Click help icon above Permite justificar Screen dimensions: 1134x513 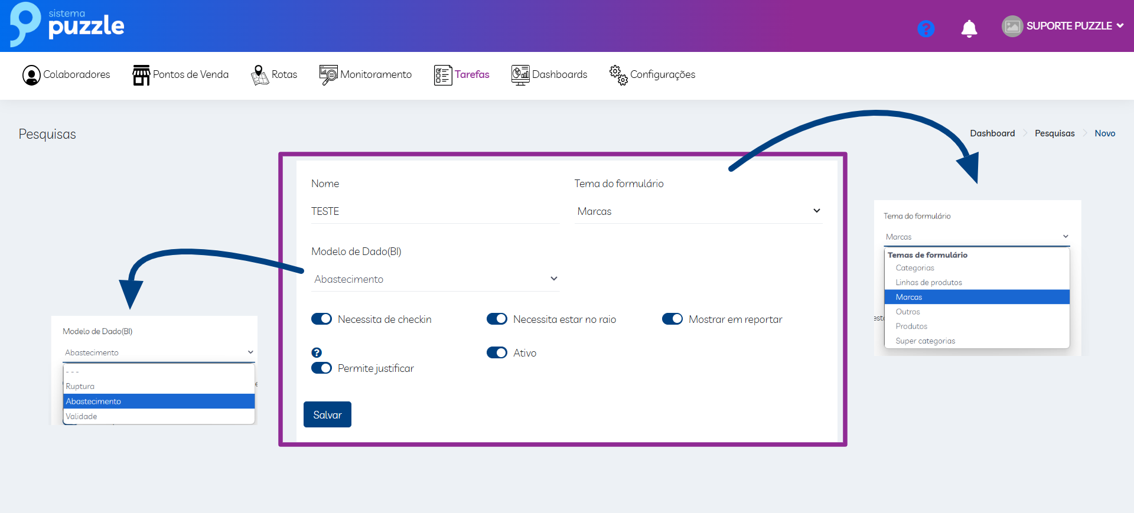click(x=317, y=352)
